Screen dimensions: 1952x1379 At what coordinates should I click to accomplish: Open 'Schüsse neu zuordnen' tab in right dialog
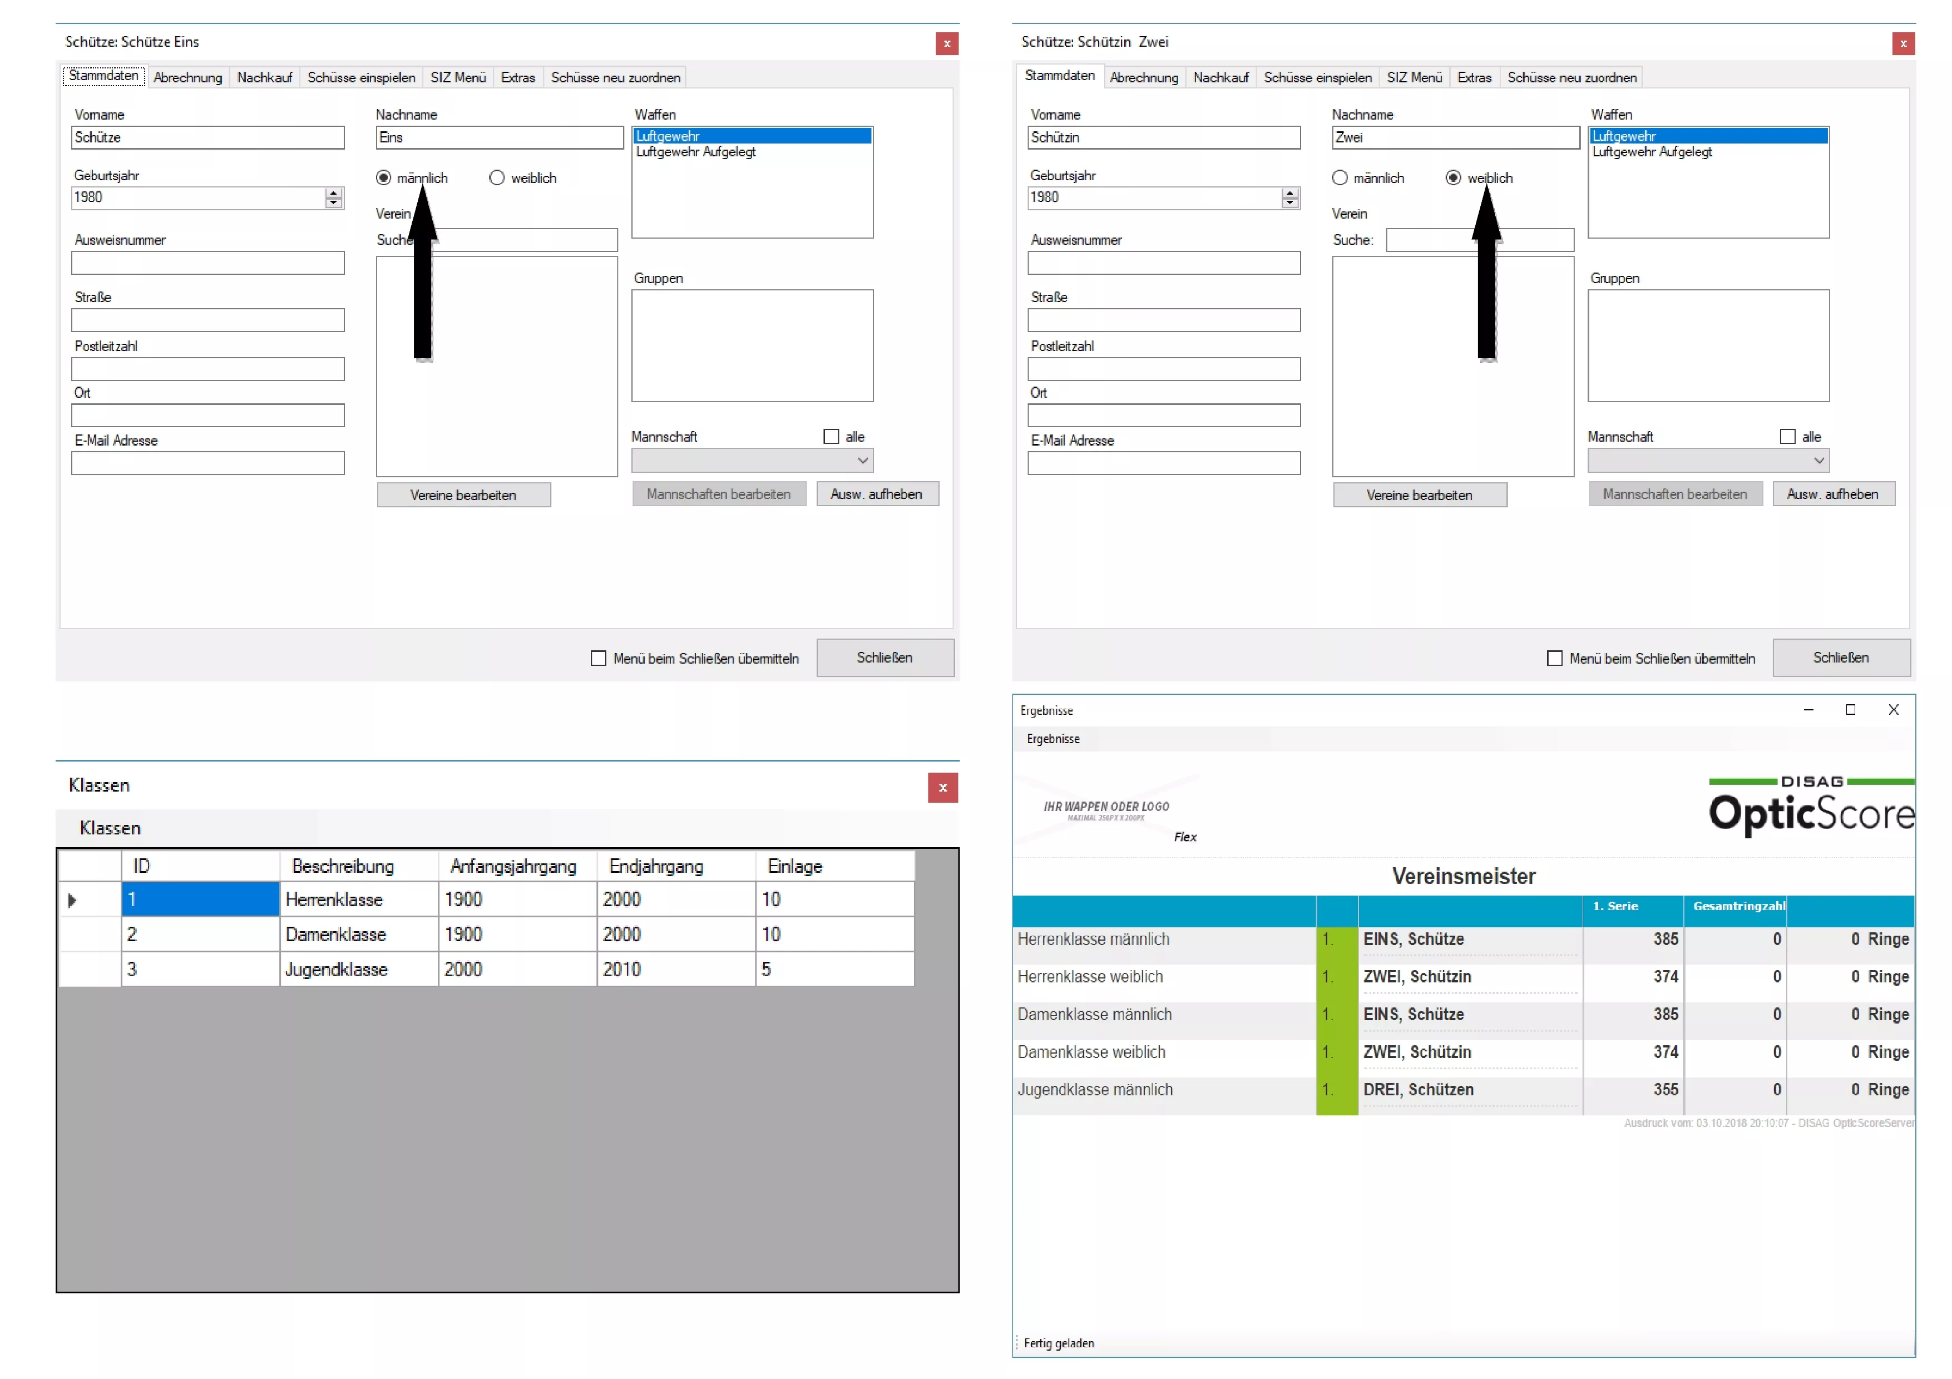1571,77
